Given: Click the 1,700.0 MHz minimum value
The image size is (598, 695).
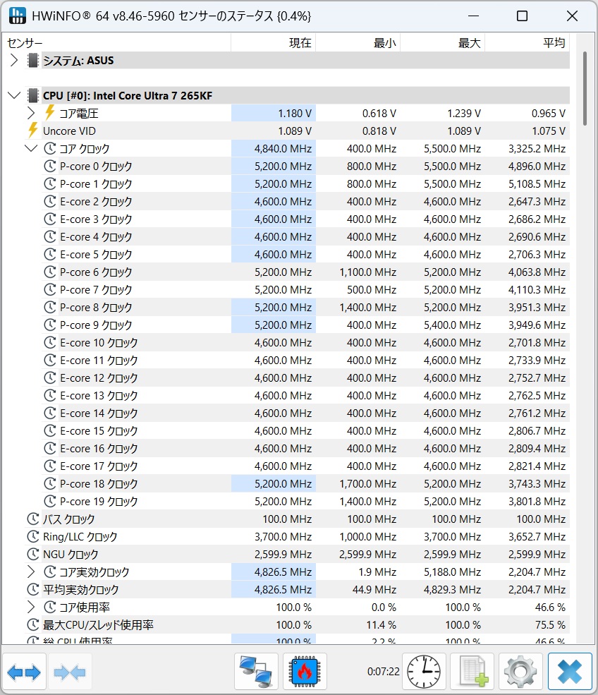Looking at the screenshot, I should click(367, 483).
